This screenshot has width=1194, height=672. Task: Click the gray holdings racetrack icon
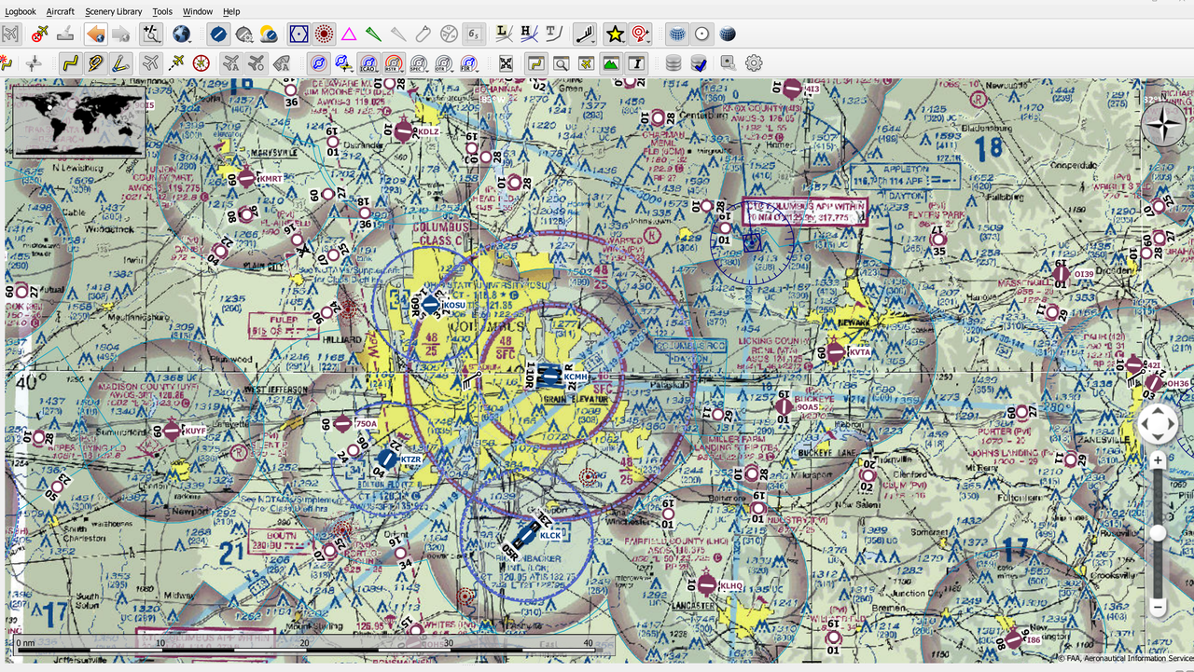pos(423,34)
